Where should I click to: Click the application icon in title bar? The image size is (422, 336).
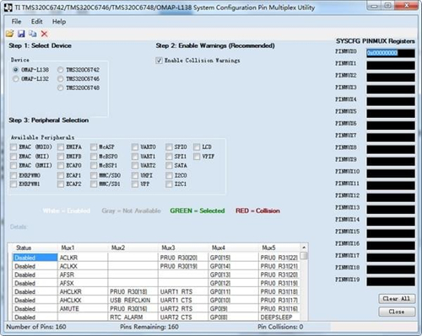click(x=8, y=8)
